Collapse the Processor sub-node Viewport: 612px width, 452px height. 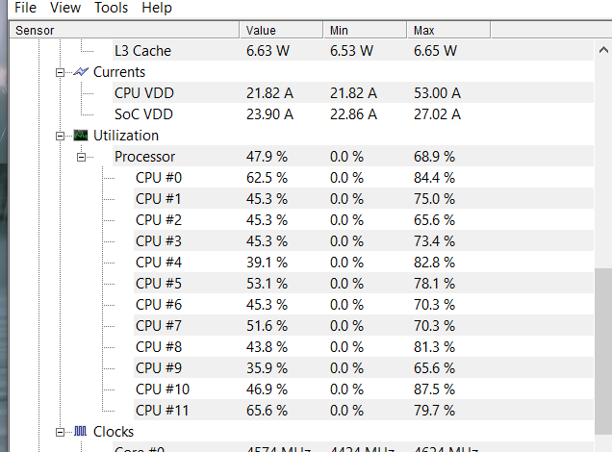pyautogui.click(x=82, y=157)
